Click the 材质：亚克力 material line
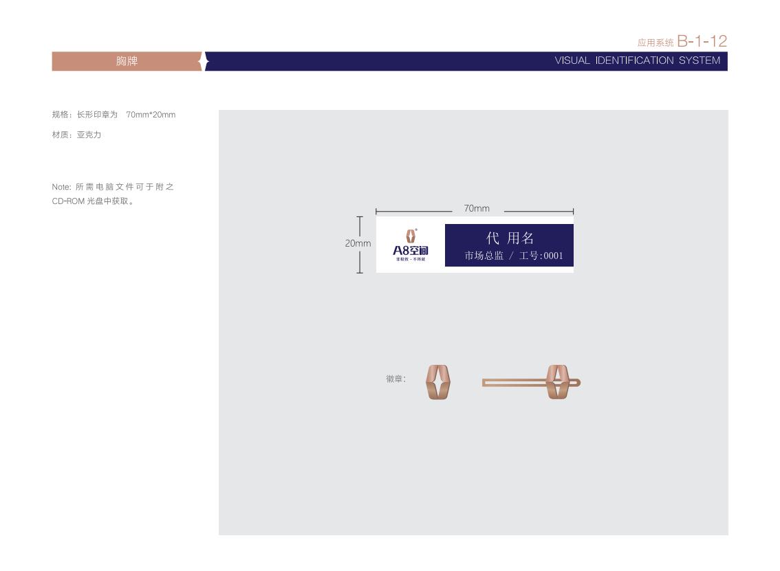780x571 pixels. (x=76, y=135)
